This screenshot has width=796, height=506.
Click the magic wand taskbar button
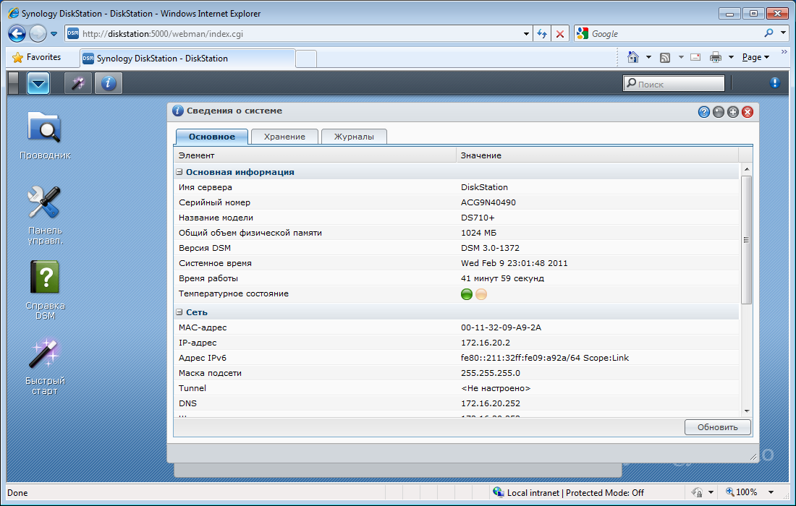click(77, 83)
